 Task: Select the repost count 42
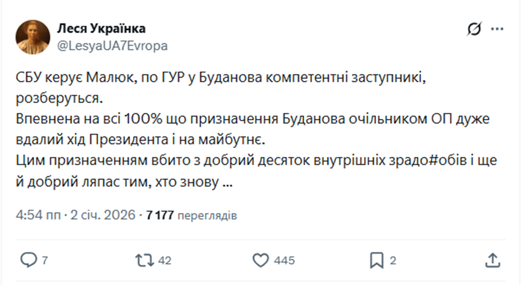164,261
